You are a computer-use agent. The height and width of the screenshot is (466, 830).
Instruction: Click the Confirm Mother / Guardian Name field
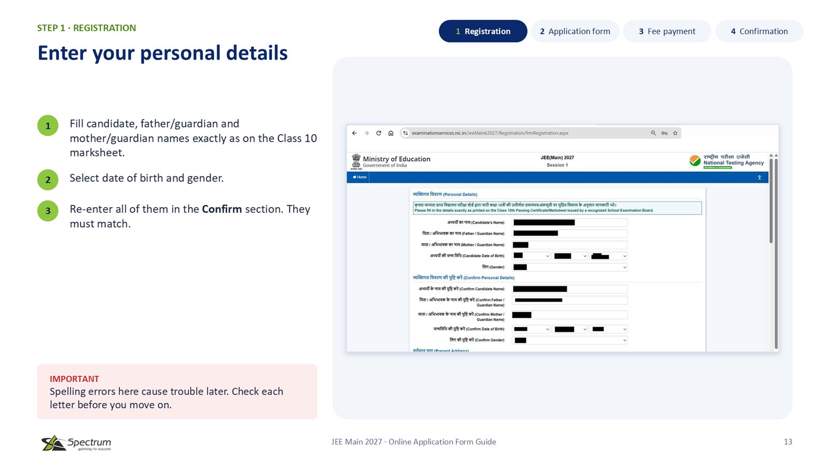coord(570,315)
